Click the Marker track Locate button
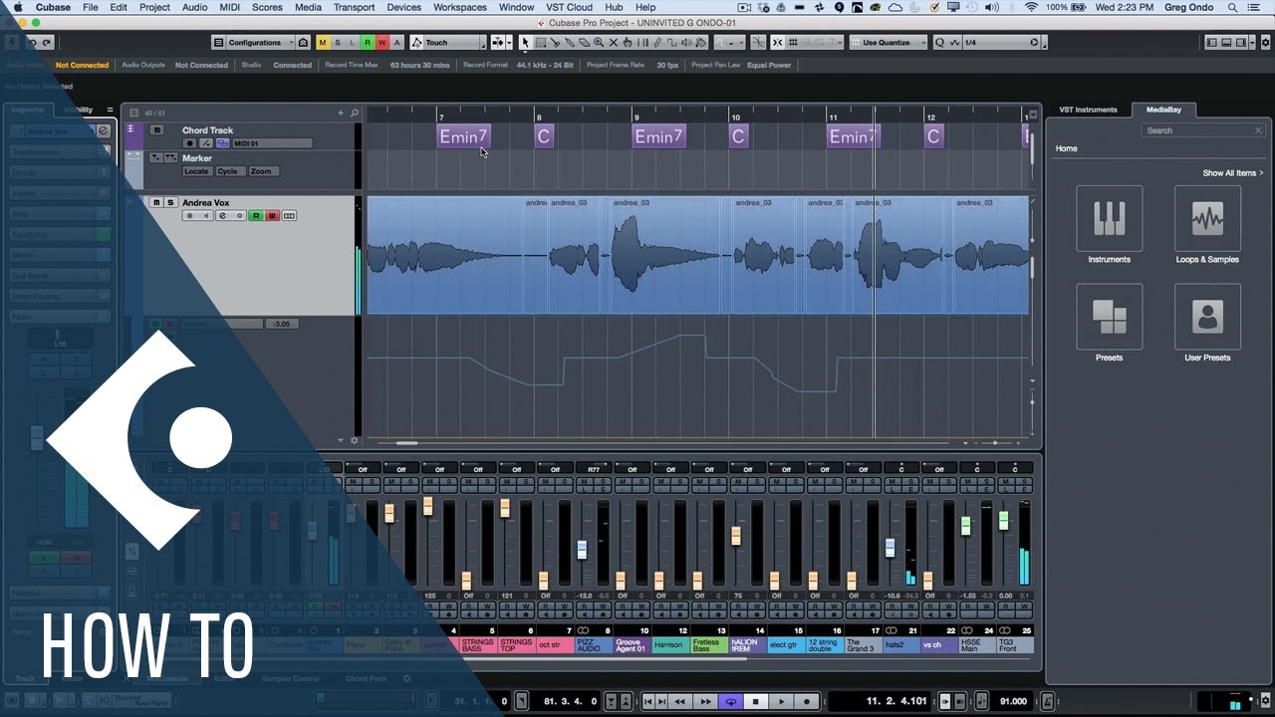Screen dimensions: 1275x717 tap(196, 171)
